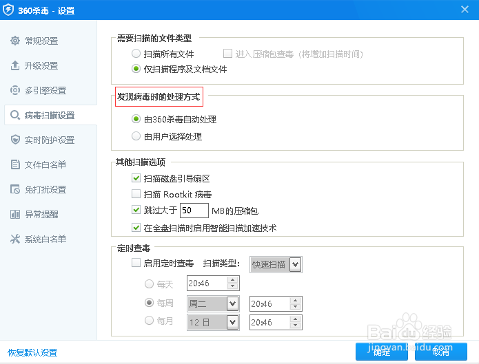This screenshot has height=364, width=479.
Task: Click 取消 to cancel
Action: tap(441, 352)
